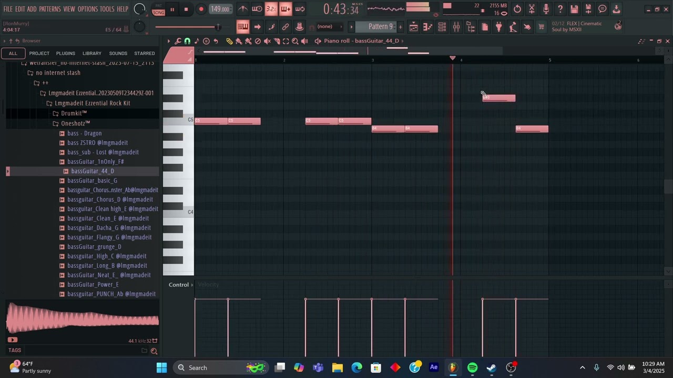The height and width of the screenshot is (378, 673).
Task: Select the paint brush tool in piano roll
Action: (239, 41)
